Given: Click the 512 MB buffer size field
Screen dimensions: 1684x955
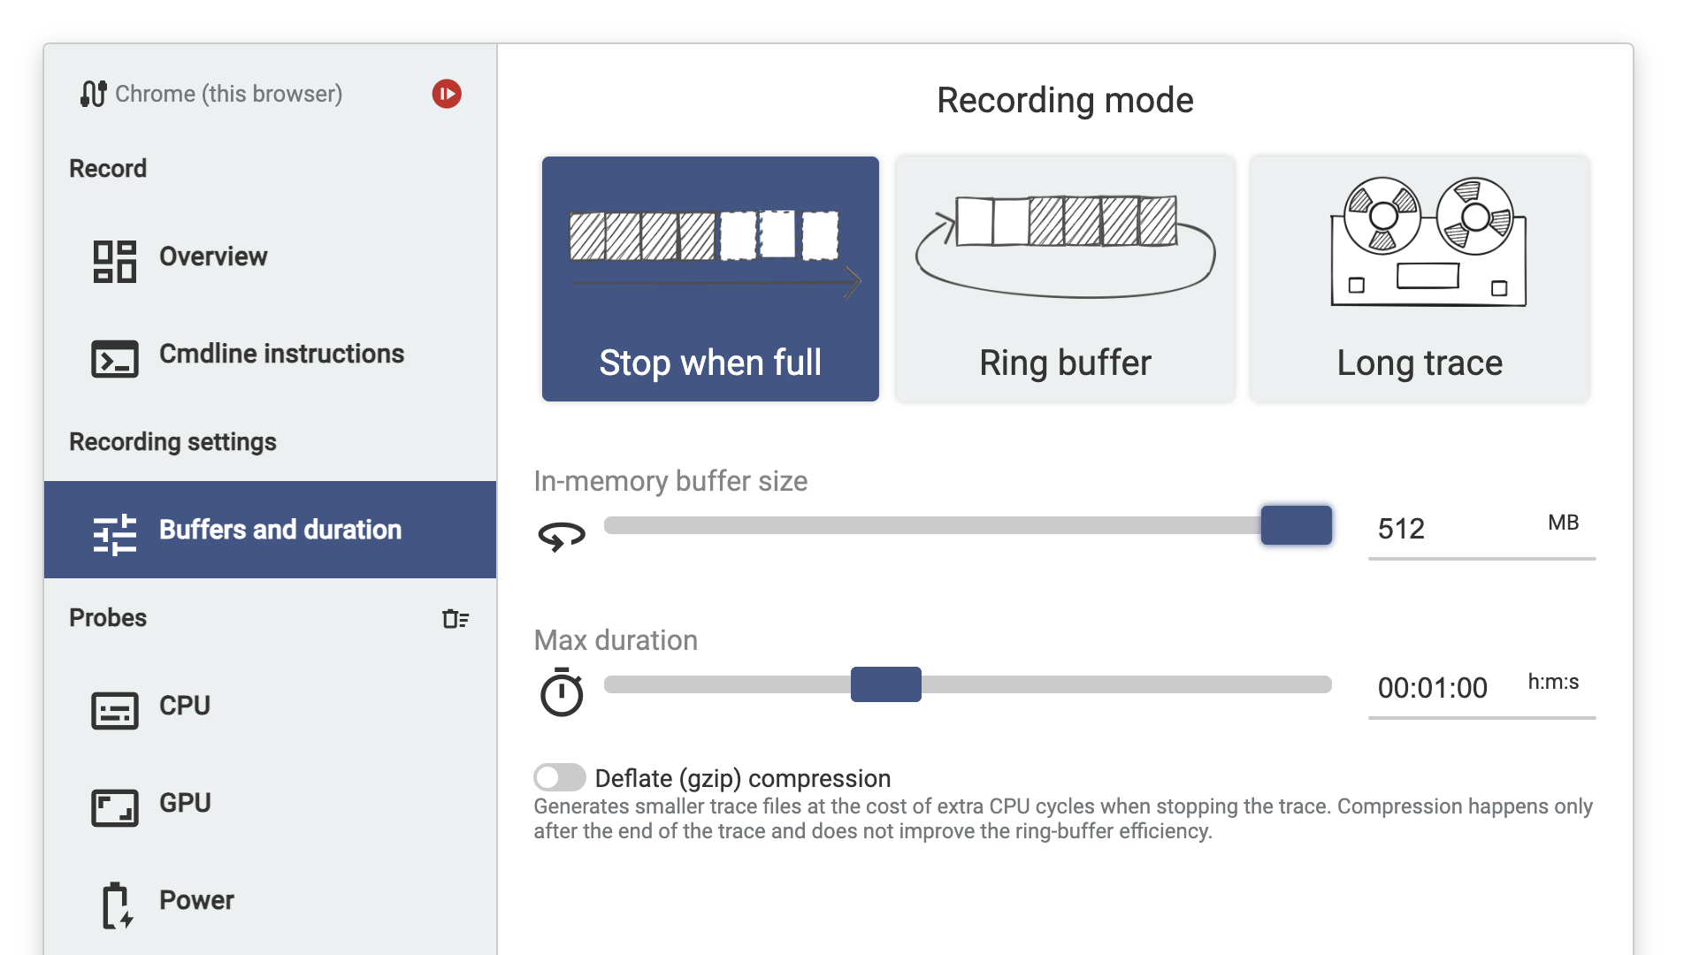Looking at the screenshot, I should coord(1451,529).
